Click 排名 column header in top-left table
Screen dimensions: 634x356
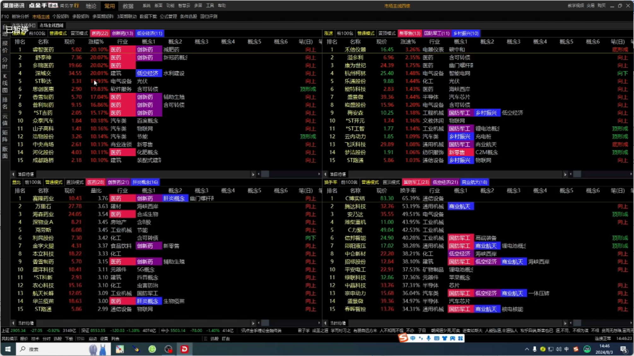click(20, 42)
